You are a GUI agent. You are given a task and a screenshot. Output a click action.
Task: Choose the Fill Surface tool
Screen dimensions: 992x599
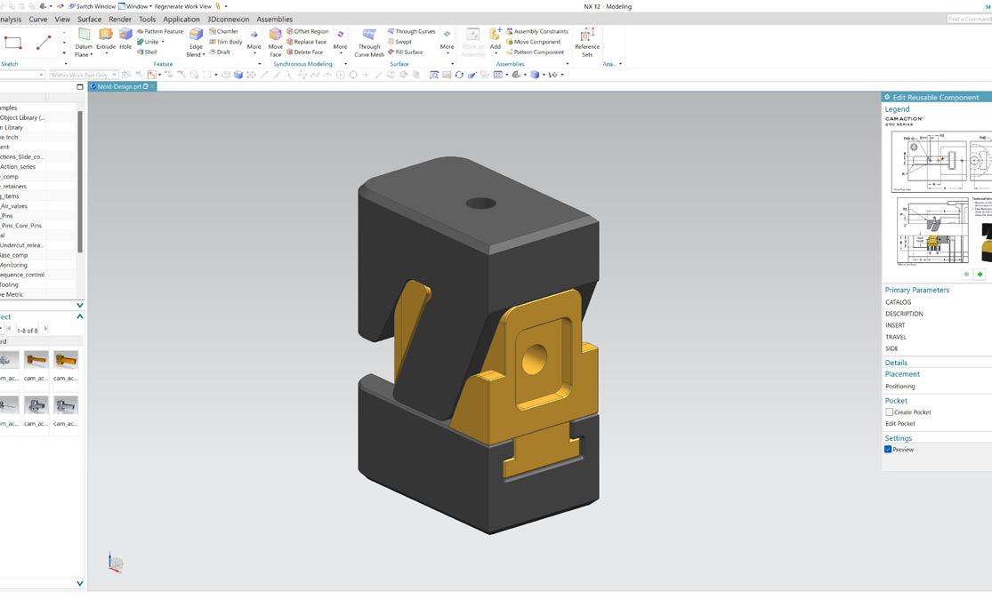click(x=406, y=52)
